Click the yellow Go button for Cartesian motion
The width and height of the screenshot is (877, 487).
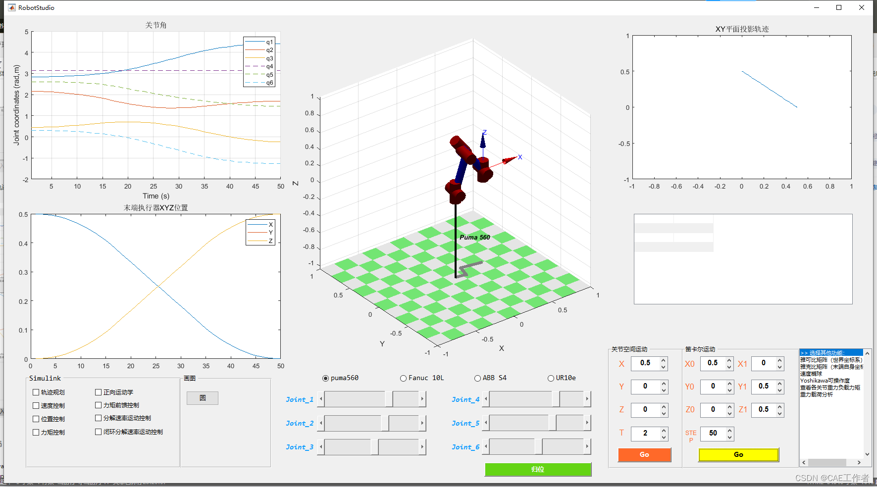(x=738, y=455)
